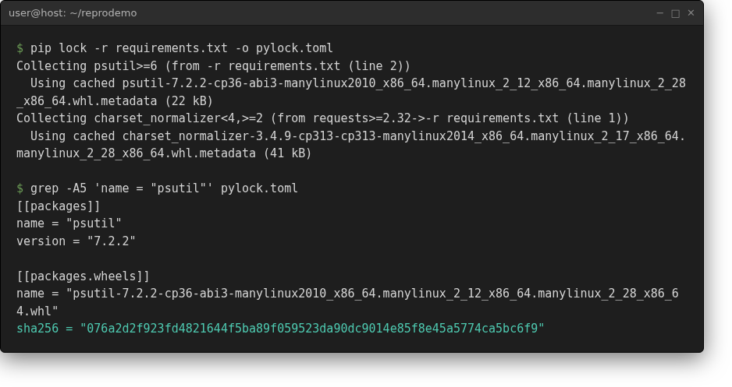Close the reprodemo terminal window

[x=691, y=13]
